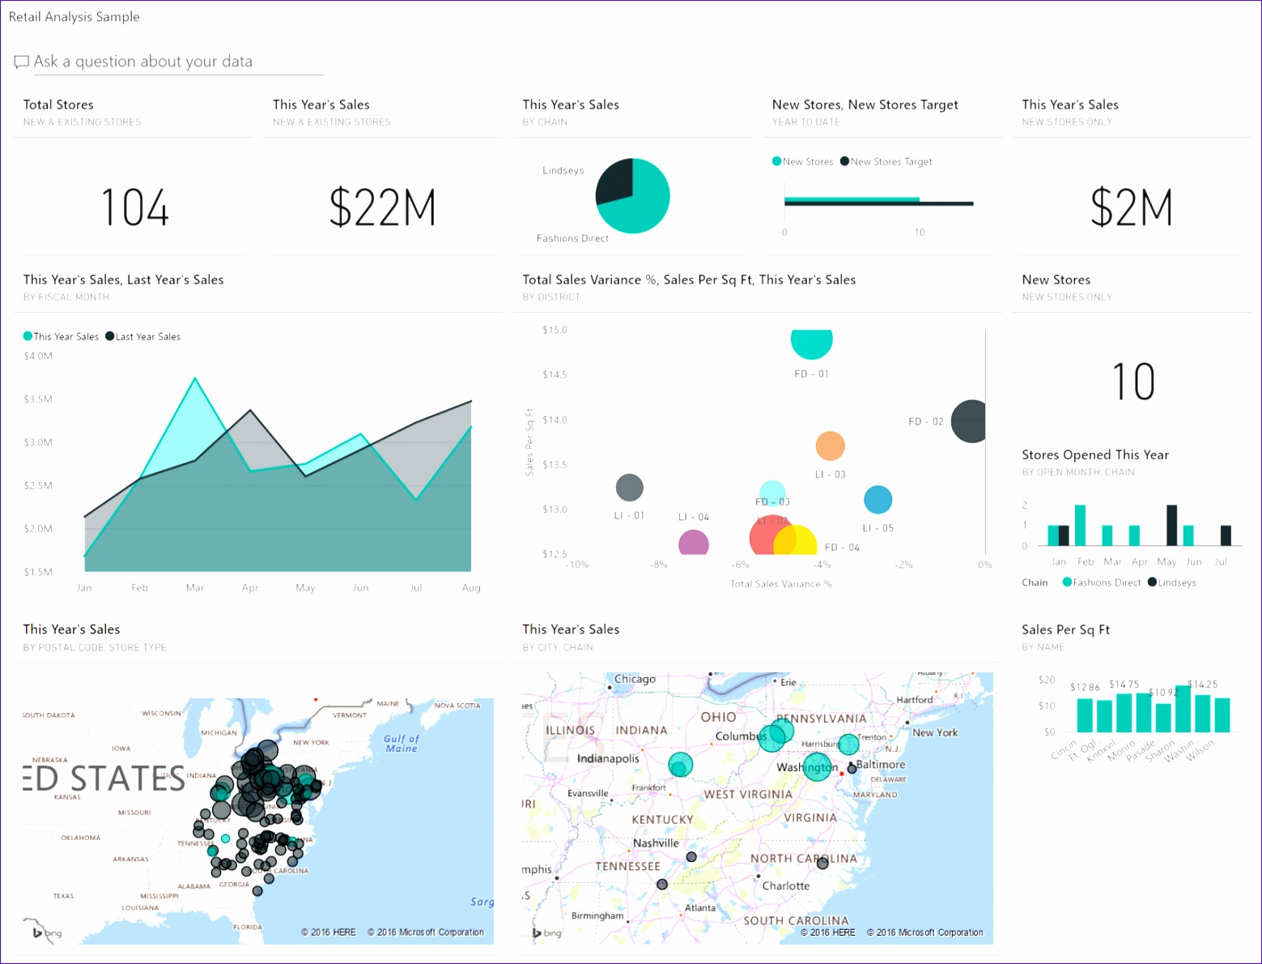Image resolution: width=1262 pixels, height=964 pixels.
Task: Open This Year's Sales by Postal Code title
Action: (71, 629)
